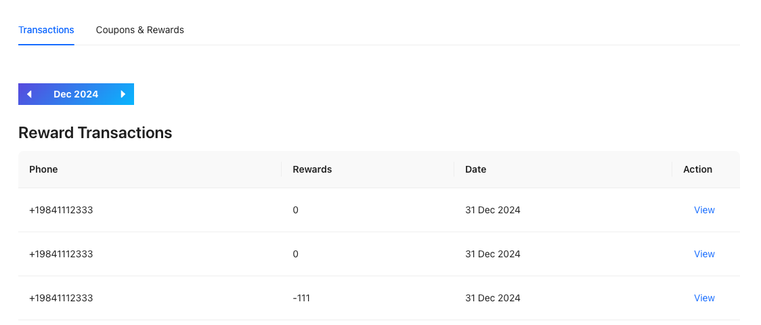View the -111 rewards transaction
This screenshot has width=761, height=325.
pos(704,298)
